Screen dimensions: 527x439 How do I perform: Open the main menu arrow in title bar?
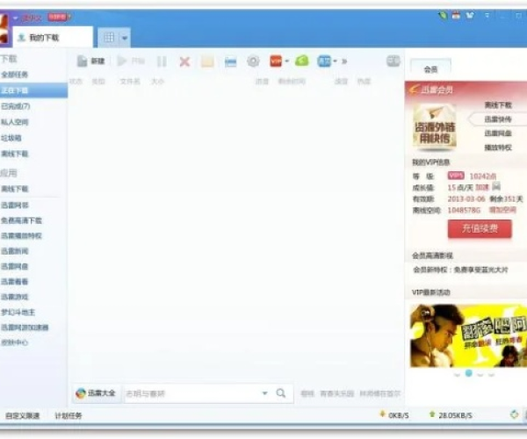pyautogui.click(x=487, y=16)
